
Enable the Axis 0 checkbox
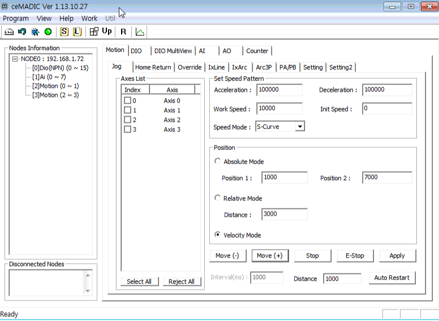point(127,101)
